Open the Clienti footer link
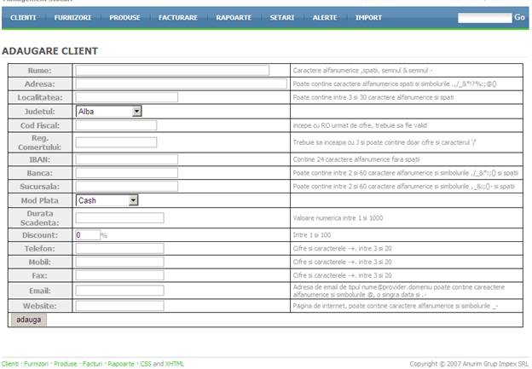The image size is (532, 369). (x=10, y=364)
